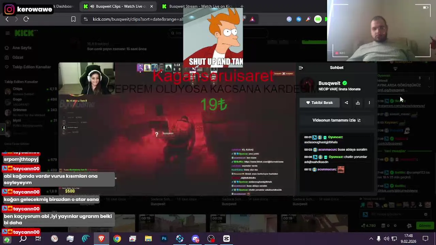Expand the side arrow on left edge

pyautogui.click(x=2, y=129)
